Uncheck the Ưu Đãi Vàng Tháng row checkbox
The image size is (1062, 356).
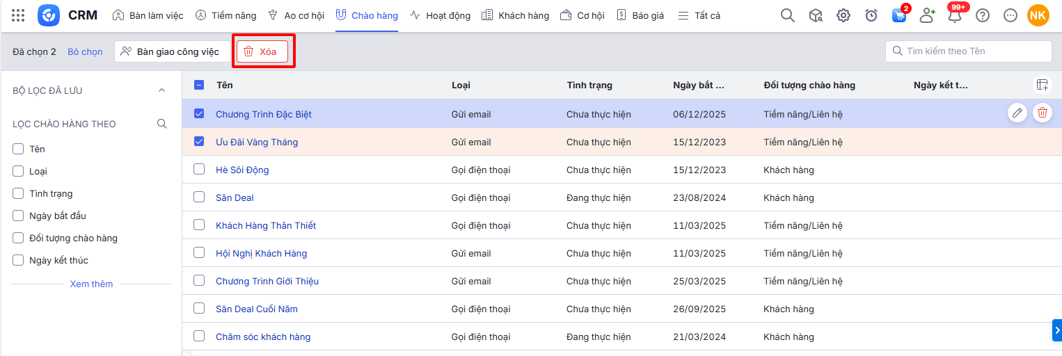point(199,141)
